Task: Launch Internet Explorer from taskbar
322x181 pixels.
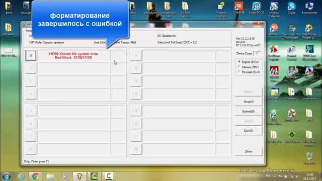Action: point(21,176)
